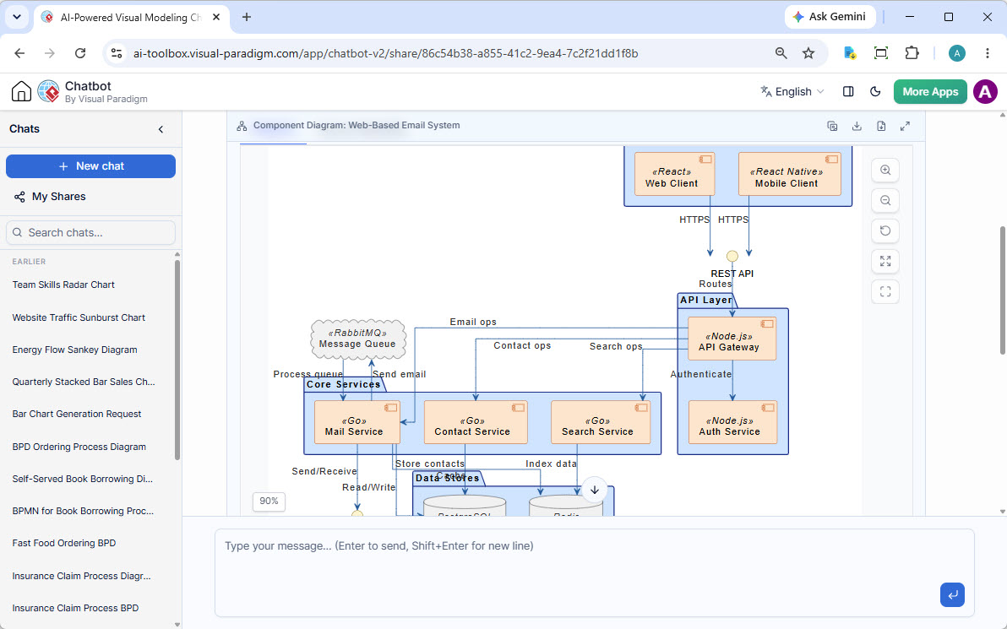This screenshot has width=1007, height=629.
Task: Open browser zoom magnifier in address bar
Action: pos(781,53)
